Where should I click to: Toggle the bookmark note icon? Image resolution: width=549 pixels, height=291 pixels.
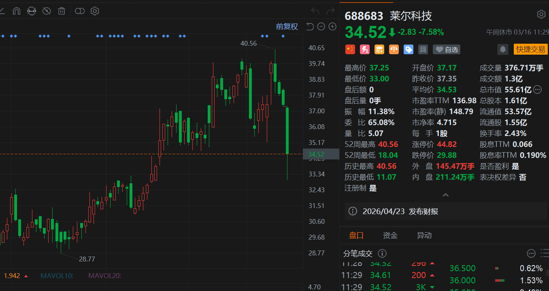click(423, 49)
